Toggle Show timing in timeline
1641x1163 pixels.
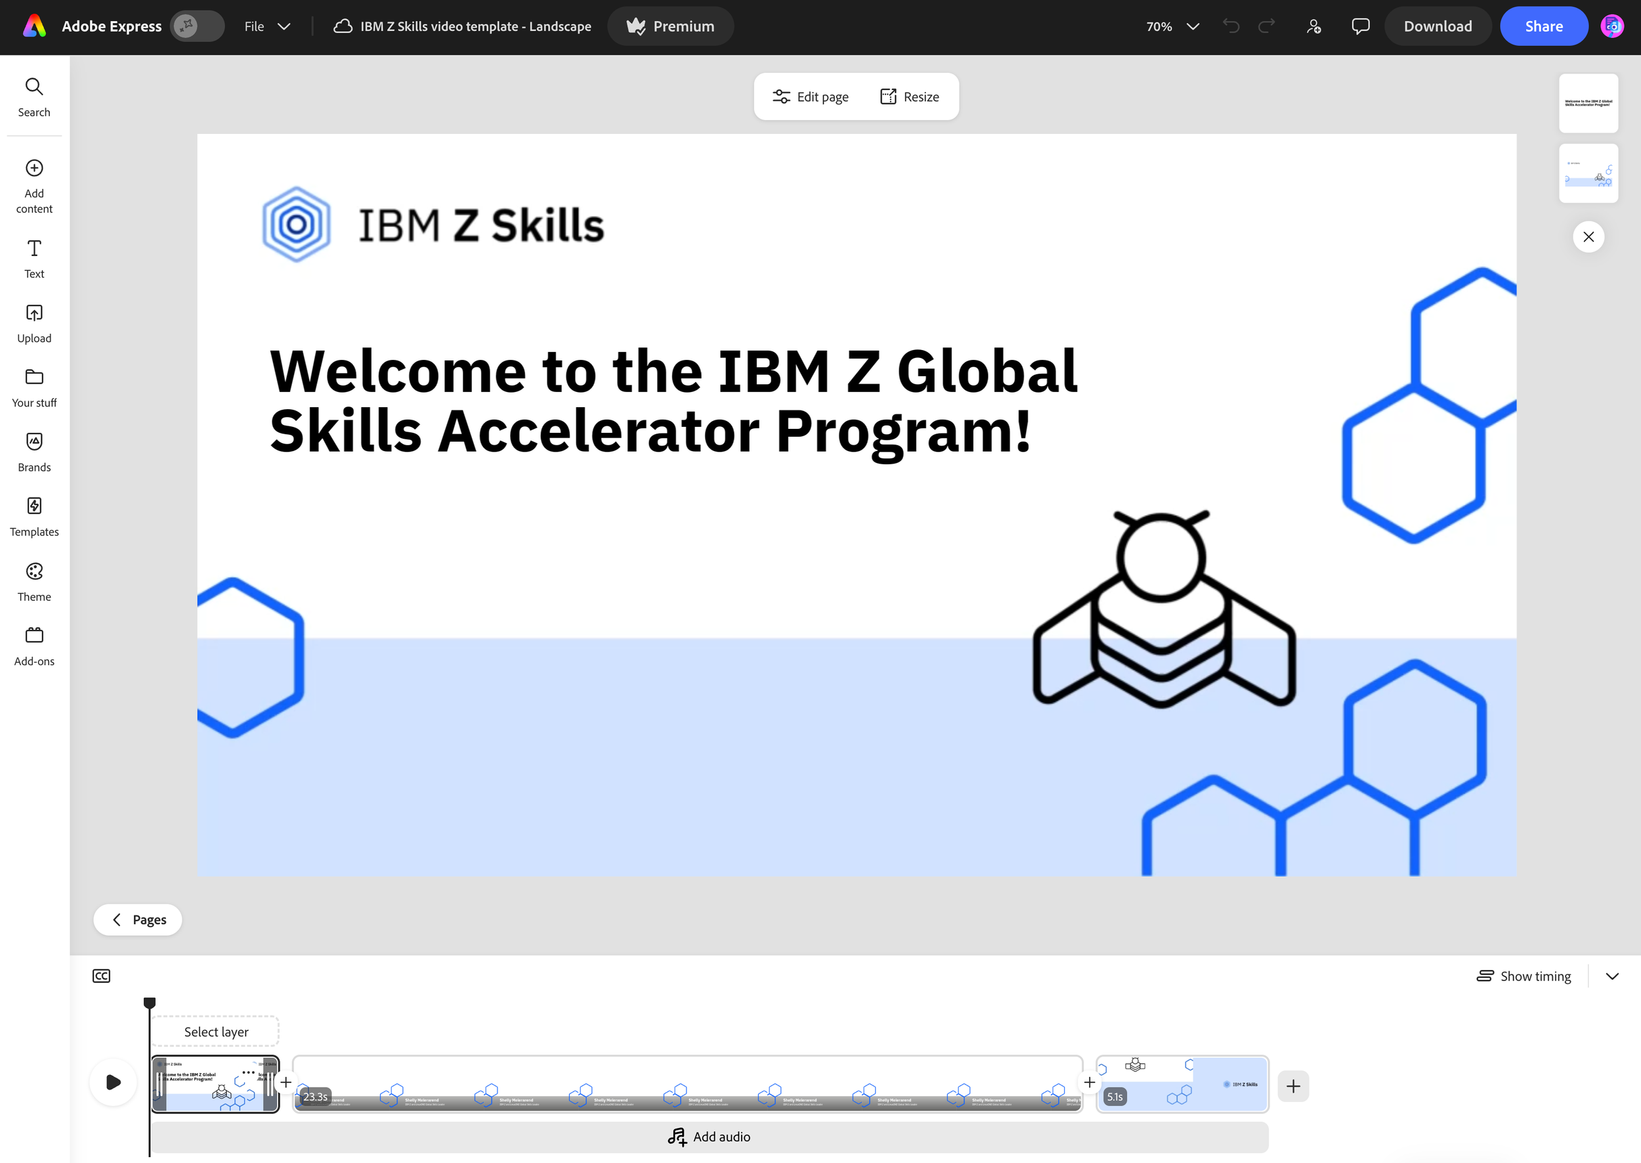tap(1524, 976)
